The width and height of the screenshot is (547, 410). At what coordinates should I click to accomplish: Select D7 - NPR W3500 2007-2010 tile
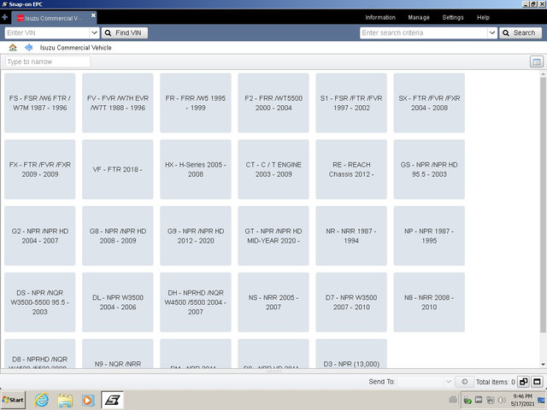point(351,302)
